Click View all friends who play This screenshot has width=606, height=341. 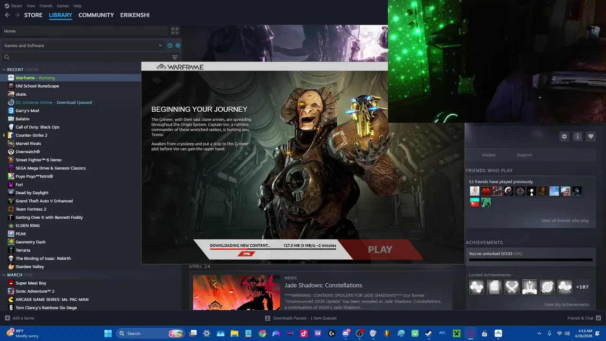coord(565,221)
